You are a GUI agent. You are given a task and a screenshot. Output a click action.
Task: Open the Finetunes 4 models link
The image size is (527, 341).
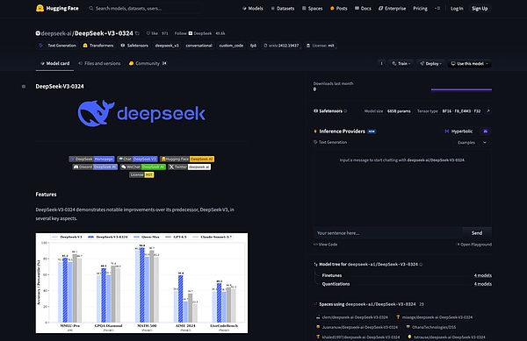[482, 275]
